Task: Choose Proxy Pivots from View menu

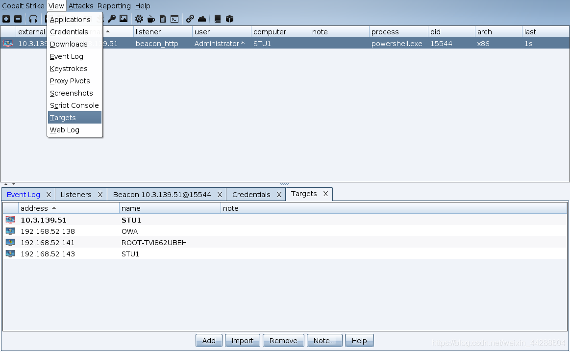Action: [x=74, y=81]
